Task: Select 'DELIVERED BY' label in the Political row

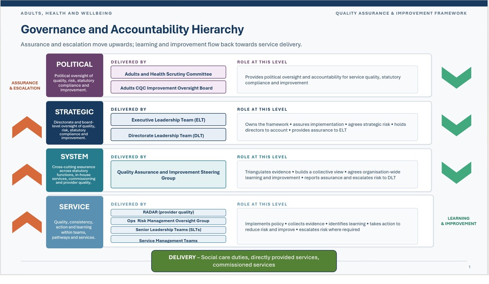Action: 128,62
